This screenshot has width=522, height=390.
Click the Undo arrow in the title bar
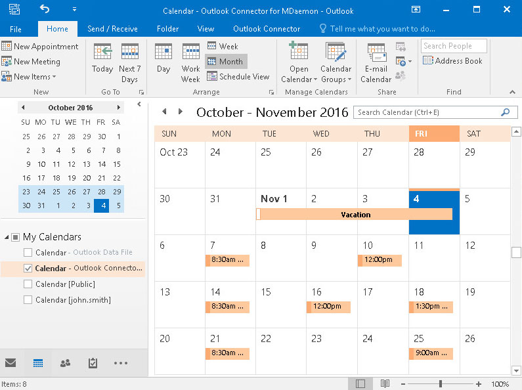pyautogui.click(x=45, y=9)
